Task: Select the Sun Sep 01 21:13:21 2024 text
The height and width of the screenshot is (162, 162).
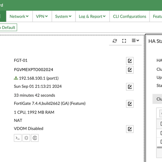Action: tap(38, 86)
